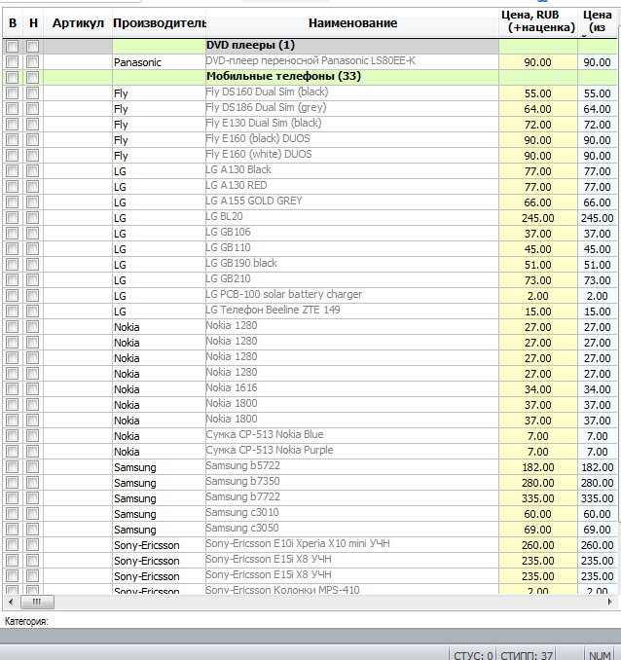Select LG GB106 item name
The height and width of the screenshot is (660, 621).
228,232
